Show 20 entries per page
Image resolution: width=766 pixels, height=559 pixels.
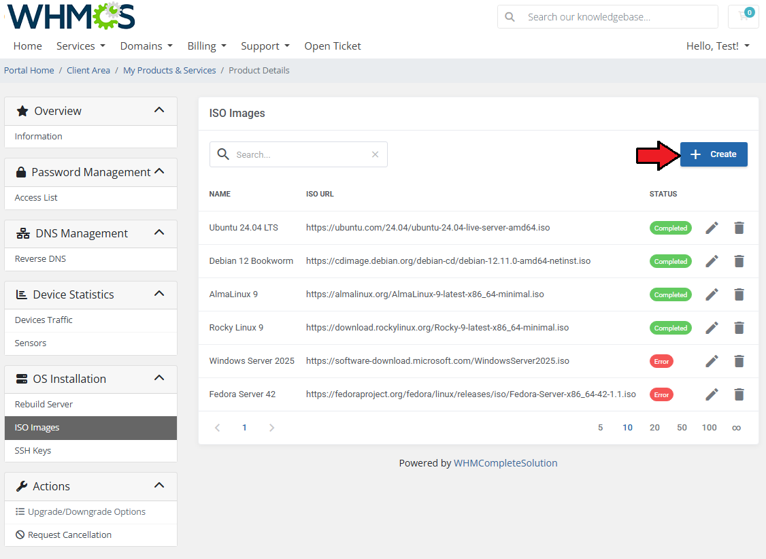click(x=654, y=428)
